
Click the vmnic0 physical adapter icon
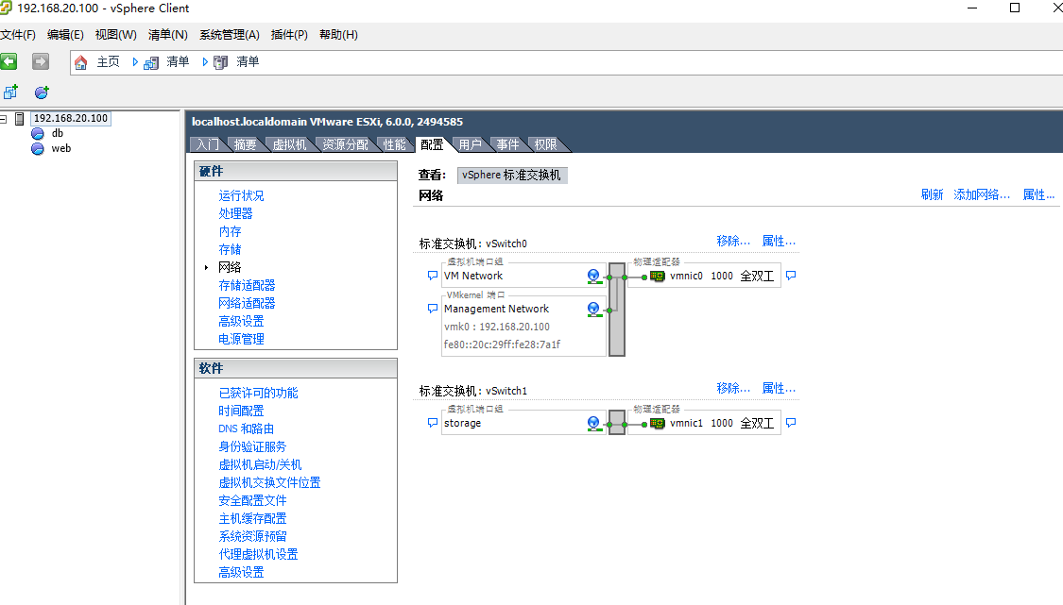(658, 277)
